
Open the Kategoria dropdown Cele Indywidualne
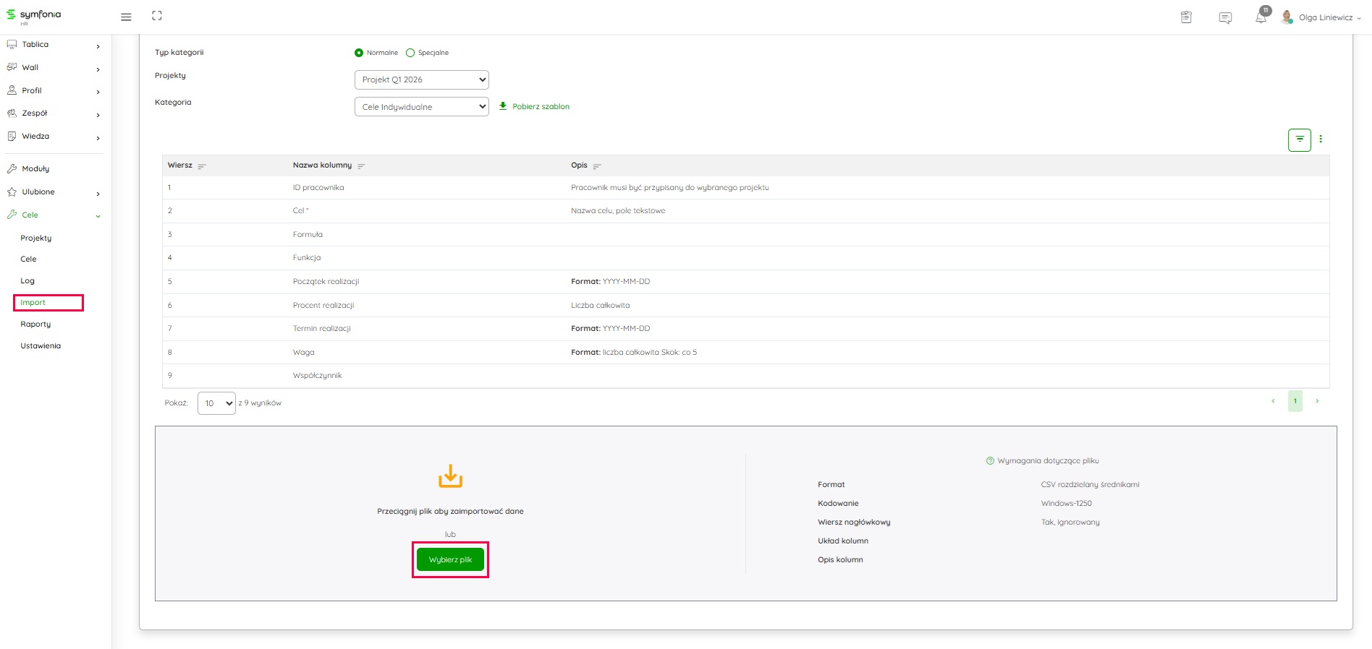[421, 107]
